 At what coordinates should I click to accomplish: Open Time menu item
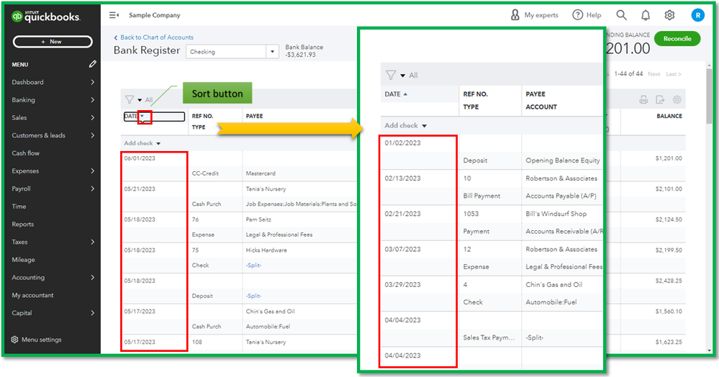19,206
